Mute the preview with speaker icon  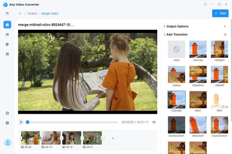pos(154,122)
